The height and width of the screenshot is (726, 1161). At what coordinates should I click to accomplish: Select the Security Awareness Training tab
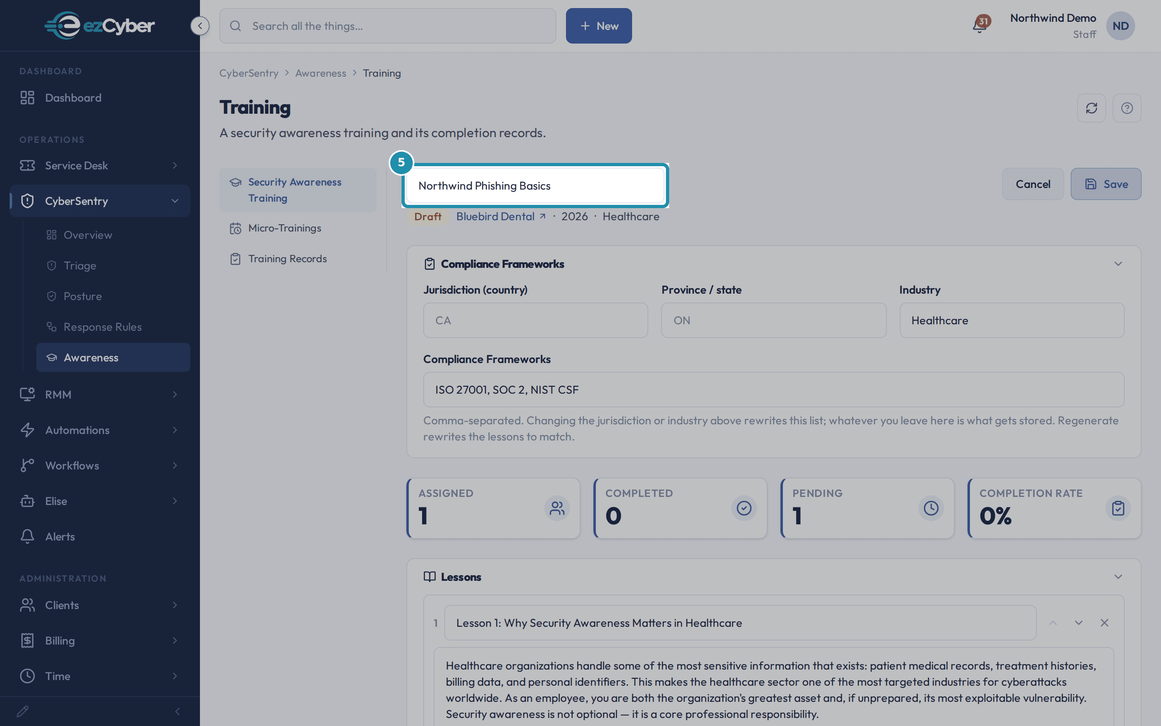pyautogui.click(x=298, y=190)
